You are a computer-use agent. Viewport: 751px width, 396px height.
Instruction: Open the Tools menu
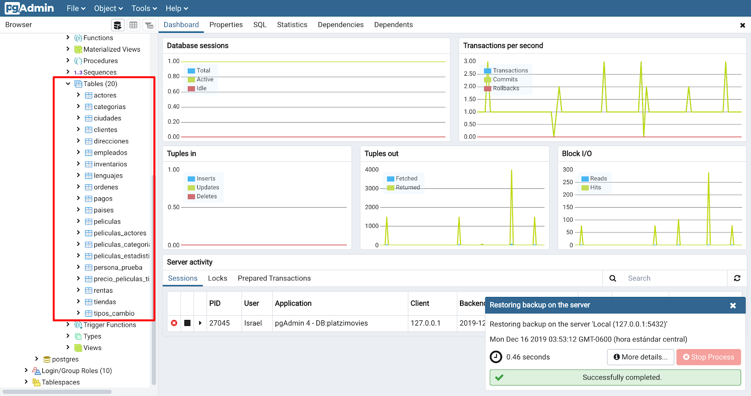144,8
